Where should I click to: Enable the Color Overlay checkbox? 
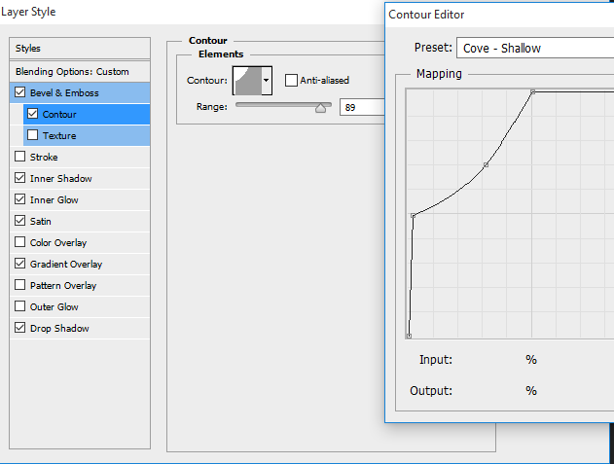pyautogui.click(x=20, y=242)
